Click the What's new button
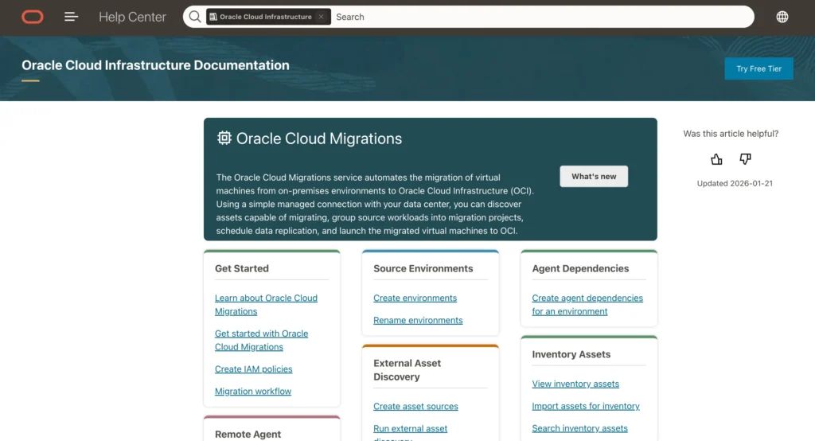Screen dimensions: 815x441 [x=594, y=176]
